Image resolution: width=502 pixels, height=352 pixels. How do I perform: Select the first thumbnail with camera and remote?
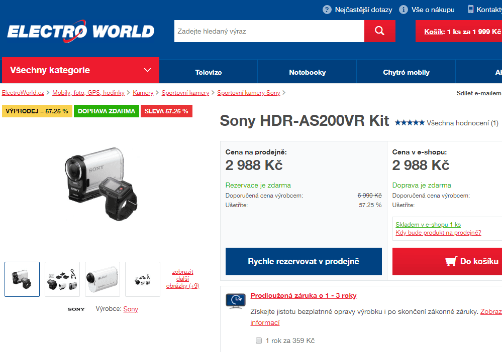pyautogui.click(x=22, y=279)
